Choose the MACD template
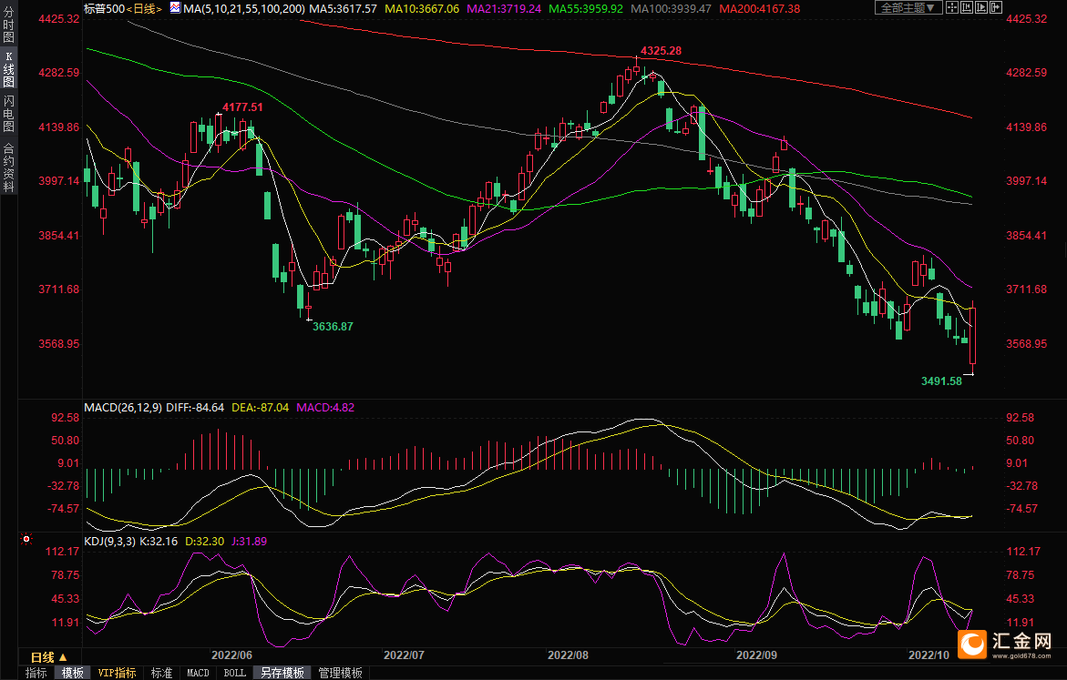 [x=198, y=673]
